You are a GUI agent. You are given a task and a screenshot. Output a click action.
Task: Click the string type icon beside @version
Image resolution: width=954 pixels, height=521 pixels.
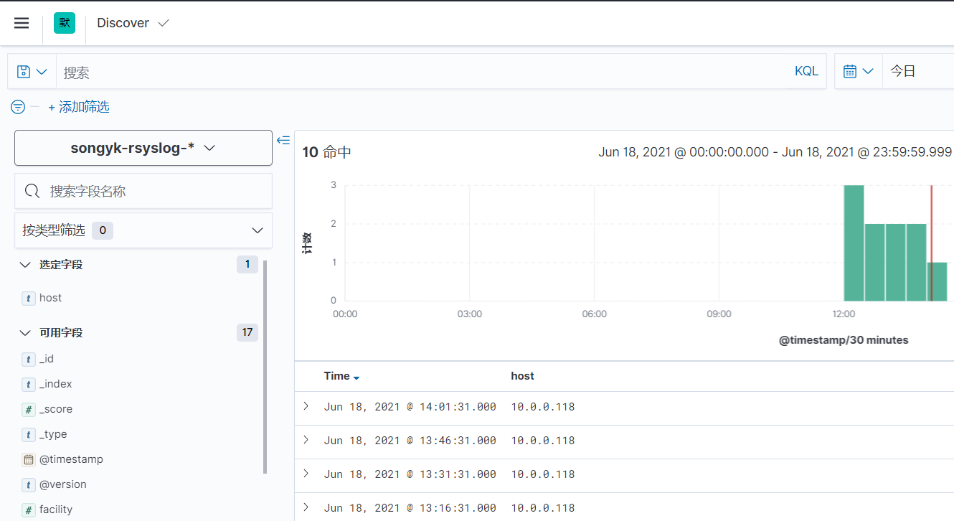pos(29,485)
